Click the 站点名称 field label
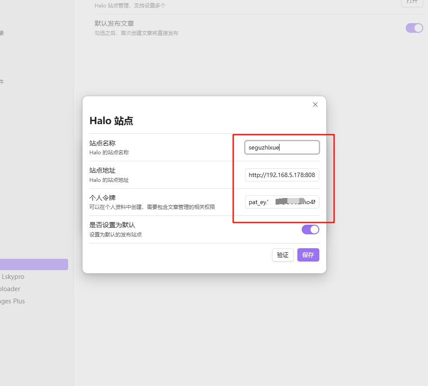The width and height of the screenshot is (428, 386). 102,143
